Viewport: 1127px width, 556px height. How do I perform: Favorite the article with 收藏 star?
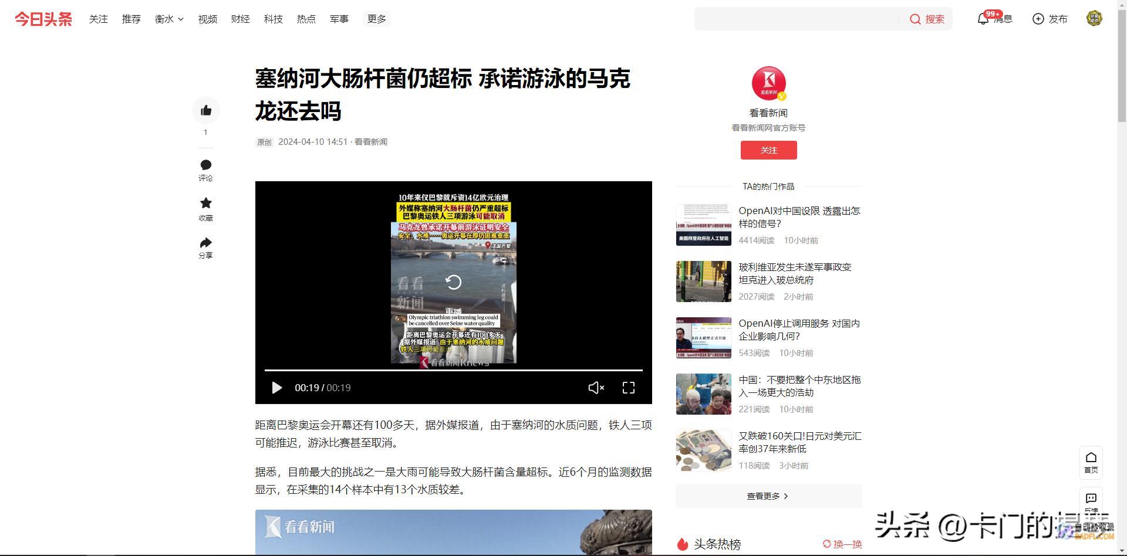[206, 203]
